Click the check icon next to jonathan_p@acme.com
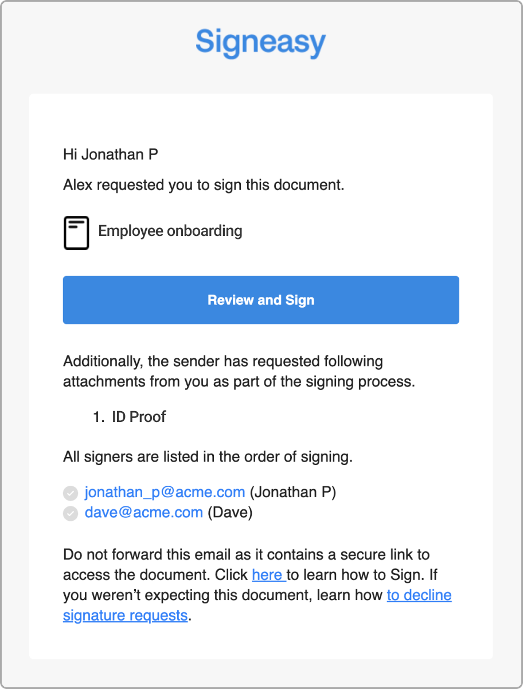 pos(71,493)
